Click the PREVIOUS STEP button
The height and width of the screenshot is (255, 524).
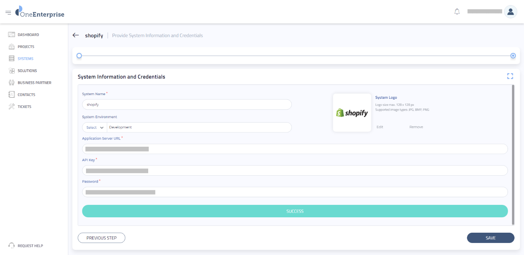101,237
